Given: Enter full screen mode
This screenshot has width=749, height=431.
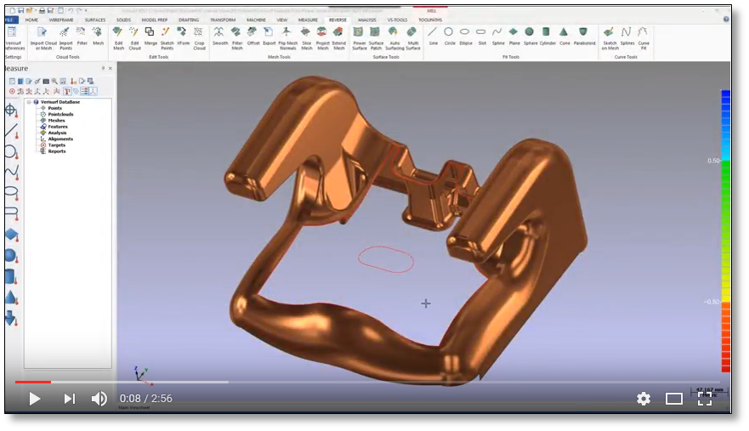Looking at the screenshot, I should pos(705,399).
